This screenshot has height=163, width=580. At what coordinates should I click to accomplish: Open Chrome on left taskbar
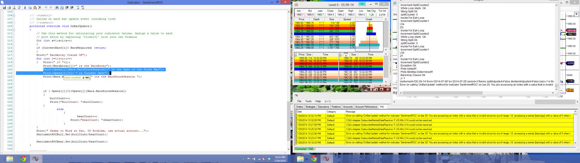23,159
